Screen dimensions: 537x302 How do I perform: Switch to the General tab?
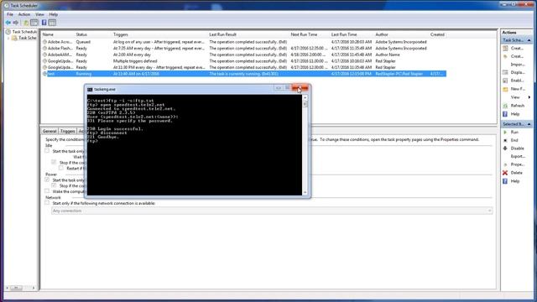[x=50, y=131]
